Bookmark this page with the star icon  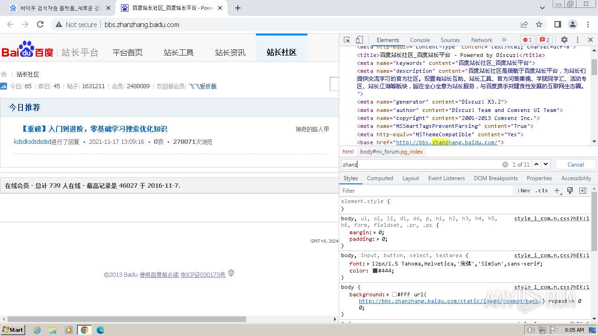[539, 24]
